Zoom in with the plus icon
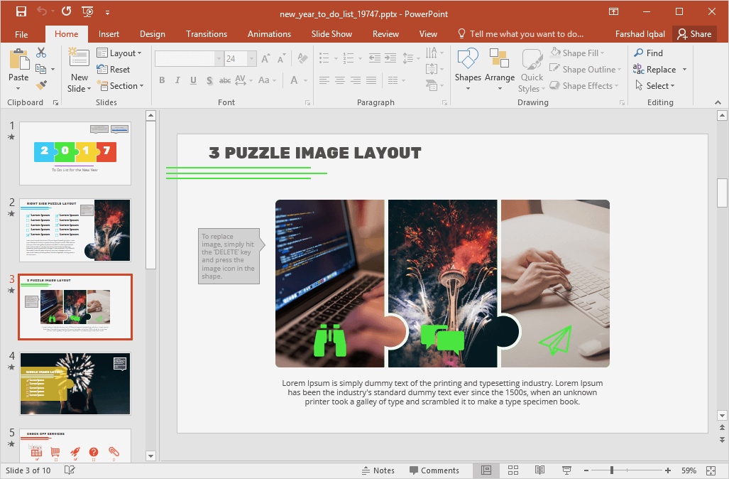The height and width of the screenshot is (479, 729). click(668, 470)
